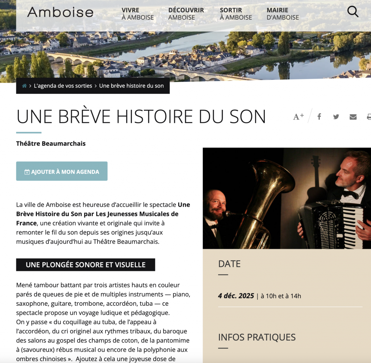The height and width of the screenshot is (363, 371).
Task: Share the page on Twitter
Action: 336,117
